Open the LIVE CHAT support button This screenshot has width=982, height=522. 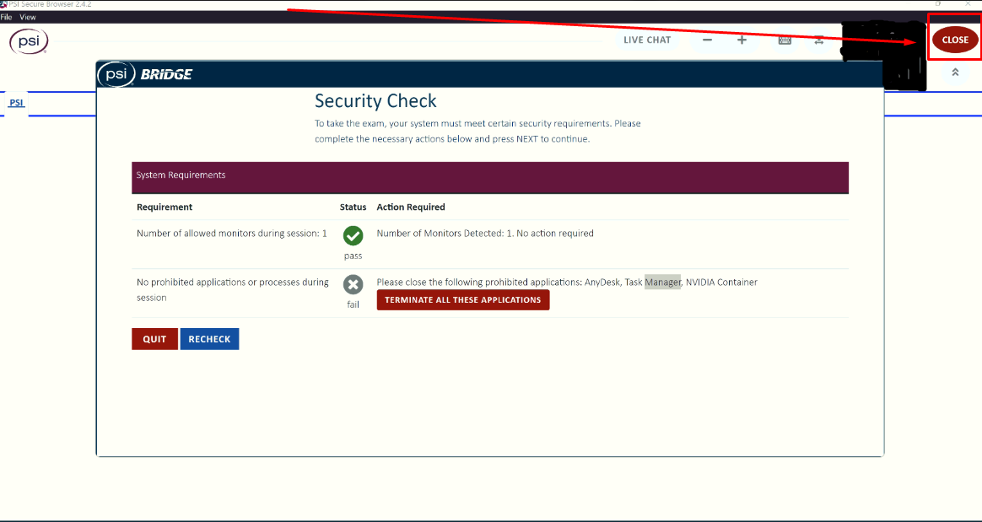click(647, 40)
